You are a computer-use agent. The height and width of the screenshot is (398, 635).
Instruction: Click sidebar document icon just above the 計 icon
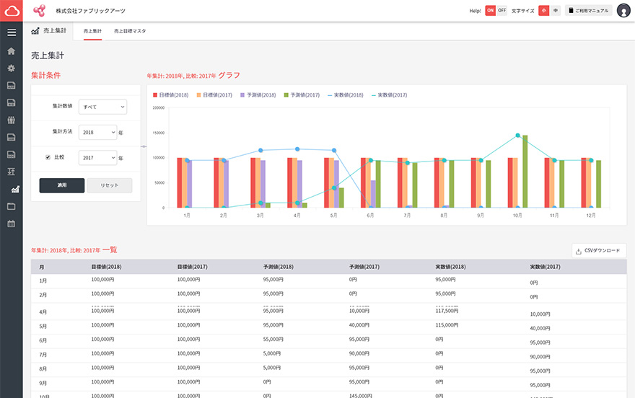12,154
